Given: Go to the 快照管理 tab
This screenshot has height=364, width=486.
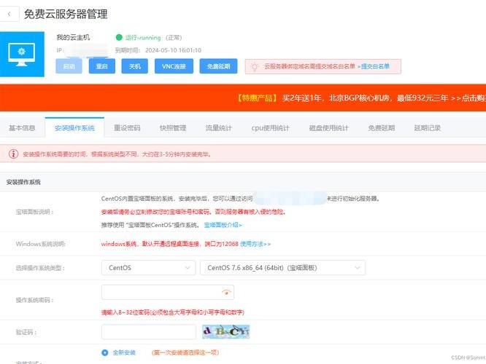Looking at the screenshot, I should coord(173,127).
